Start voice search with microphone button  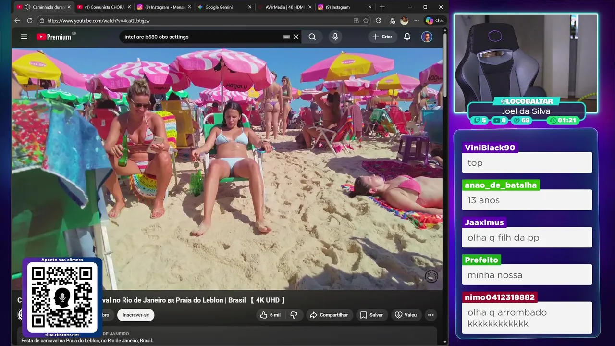click(x=335, y=37)
